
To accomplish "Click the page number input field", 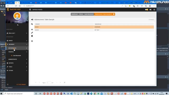I will coord(49,83).
